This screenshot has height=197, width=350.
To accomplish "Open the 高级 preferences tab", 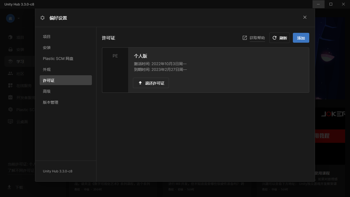I will click(x=66, y=91).
